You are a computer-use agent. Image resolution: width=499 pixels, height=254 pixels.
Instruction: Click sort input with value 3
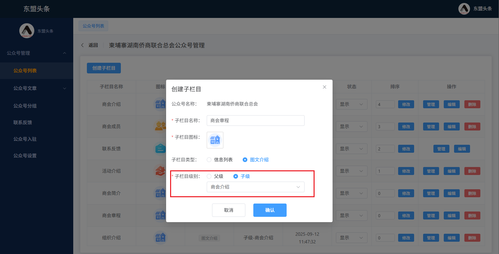pyautogui.click(x=385, y=127)
